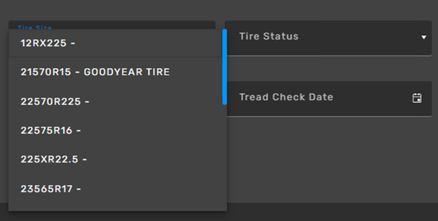Expand the Tire Status combo box

(x=328, y=37)
